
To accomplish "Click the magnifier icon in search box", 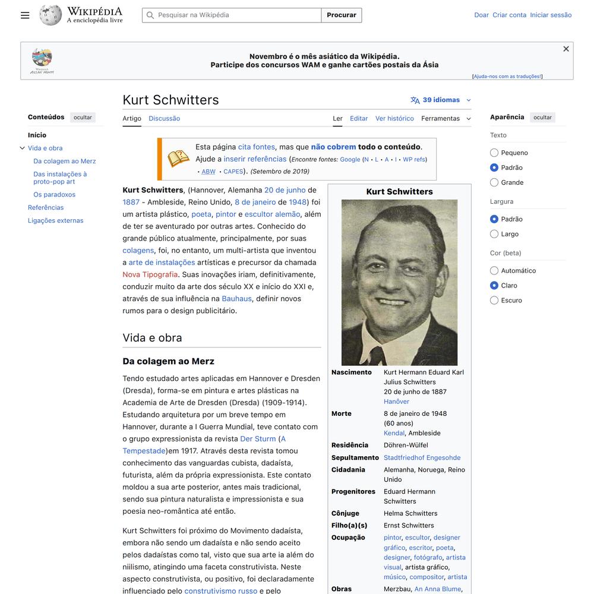I will click(150, 15).
